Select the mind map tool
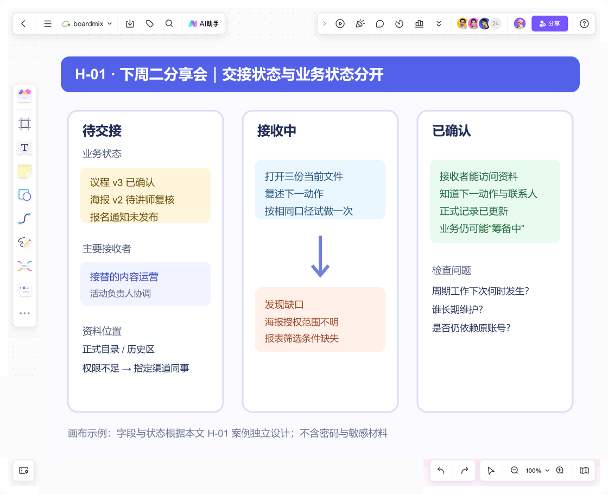 (24, 266)
